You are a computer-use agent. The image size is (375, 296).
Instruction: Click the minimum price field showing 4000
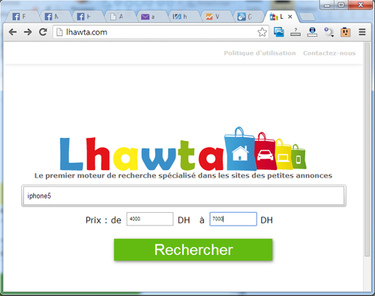click(x=150, y=219)
